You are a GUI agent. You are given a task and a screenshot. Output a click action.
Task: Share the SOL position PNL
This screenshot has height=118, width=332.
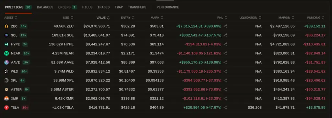click(x=225, y=35)
